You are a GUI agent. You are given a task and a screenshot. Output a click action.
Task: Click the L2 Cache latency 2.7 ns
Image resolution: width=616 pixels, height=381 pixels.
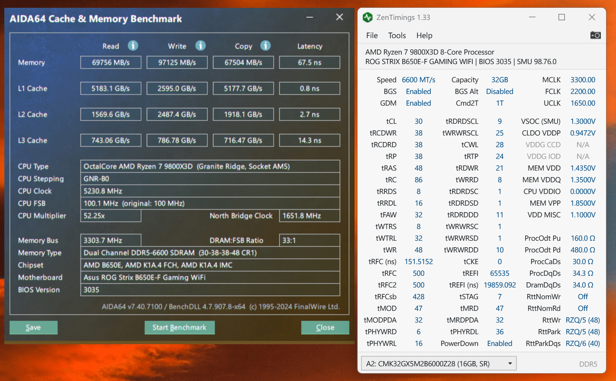pos(310,114)
